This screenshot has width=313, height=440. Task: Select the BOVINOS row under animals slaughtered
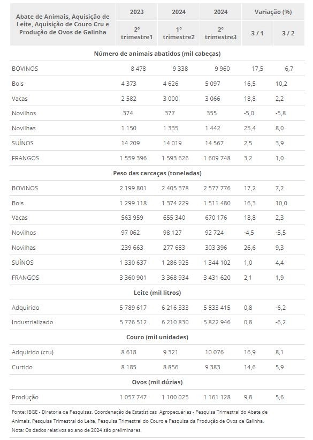(x=157, y=69)
